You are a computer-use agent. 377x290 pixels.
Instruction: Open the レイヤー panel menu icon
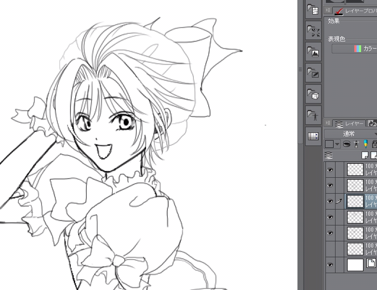click(327, 123)
